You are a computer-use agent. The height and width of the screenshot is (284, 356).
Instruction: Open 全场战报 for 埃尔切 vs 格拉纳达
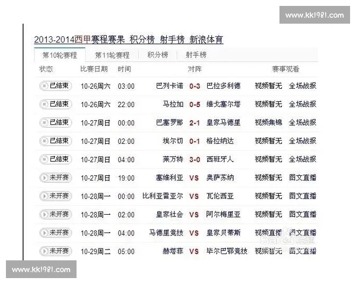(303, 141)
